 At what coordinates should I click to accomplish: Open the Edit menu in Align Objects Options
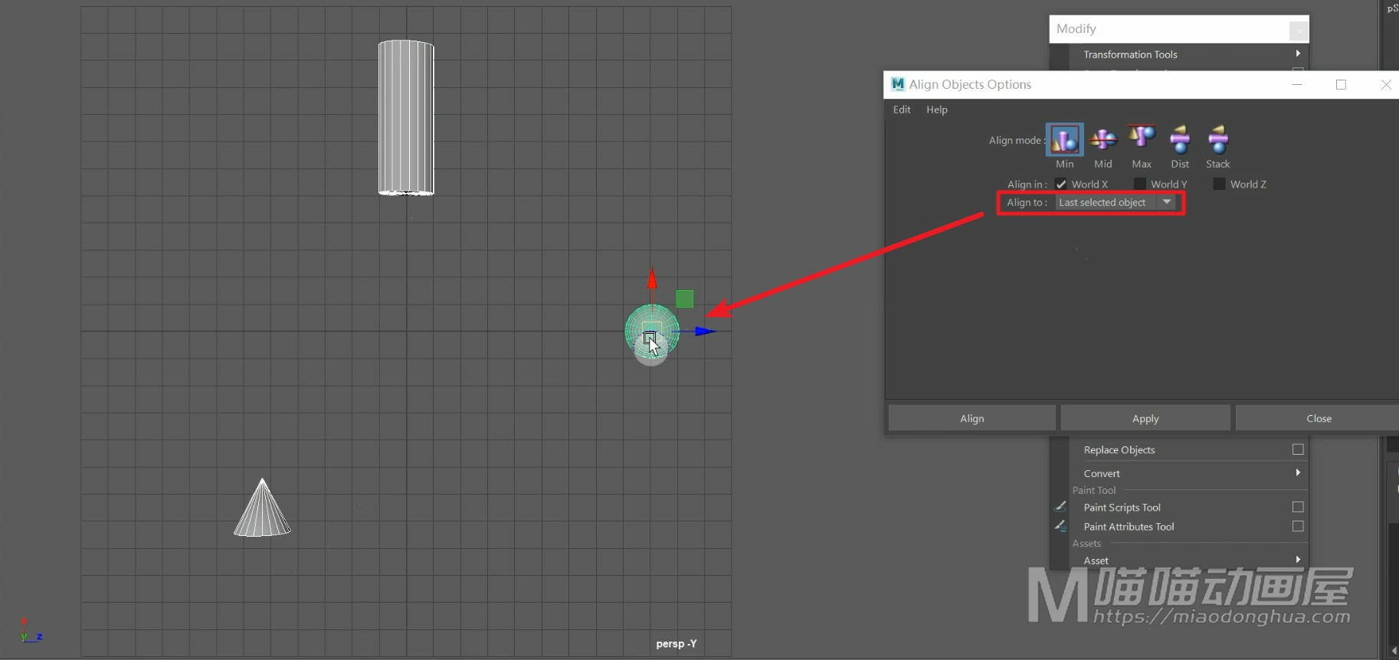pyautogui.click(x=902, y=109)
